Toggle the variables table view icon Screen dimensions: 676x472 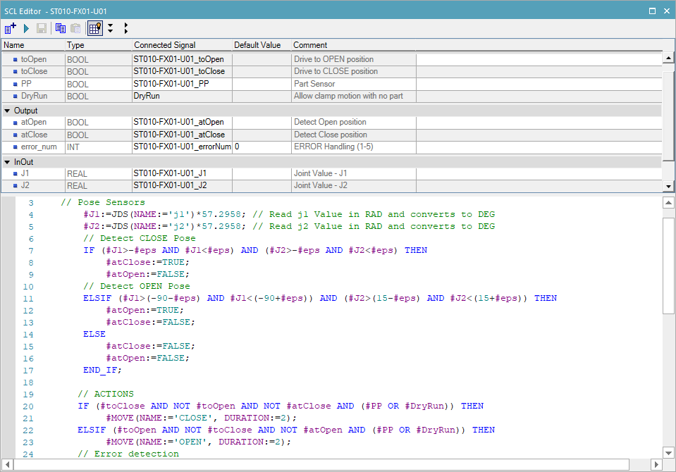click(94, 28)
